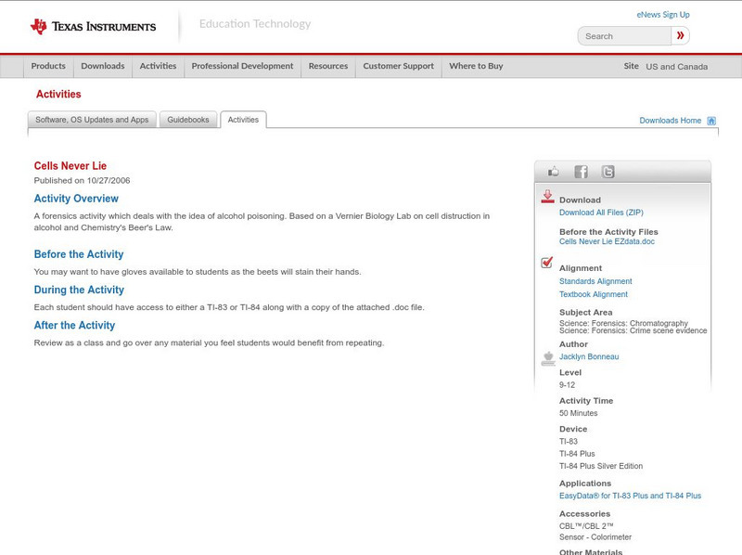Open the Professional Development menu
The width and height of the screenshot is (742, 555).
pos(242,67)
